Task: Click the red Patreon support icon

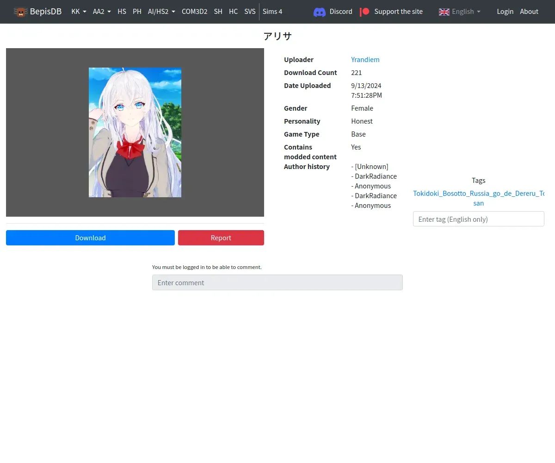Action: [x=364, y=12]
